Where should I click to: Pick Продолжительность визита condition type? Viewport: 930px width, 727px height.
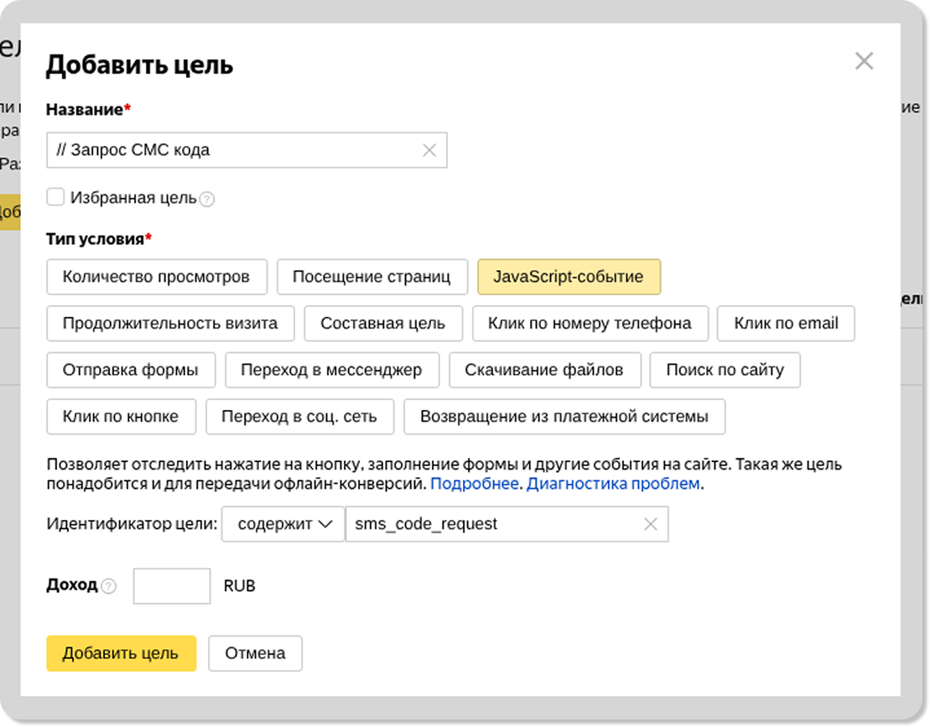coord(170,323)
